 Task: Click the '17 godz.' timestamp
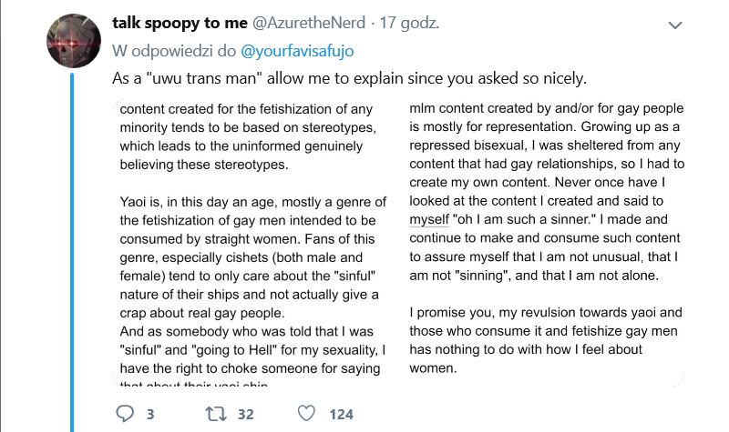pyautogui.click(x=409, y=23)
